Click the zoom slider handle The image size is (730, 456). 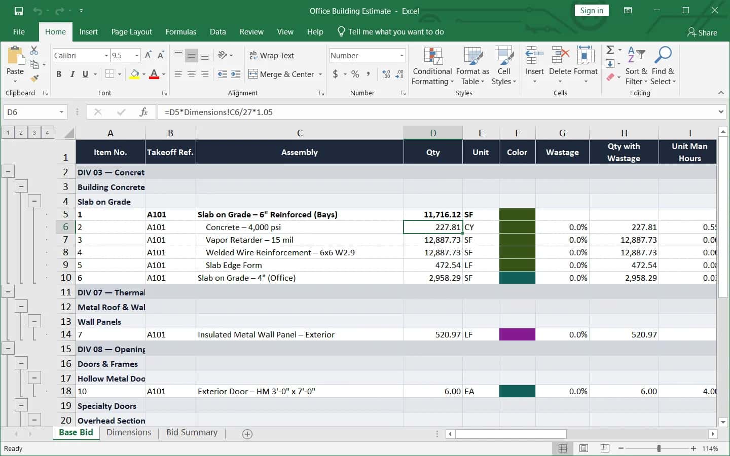coord(659,448)
